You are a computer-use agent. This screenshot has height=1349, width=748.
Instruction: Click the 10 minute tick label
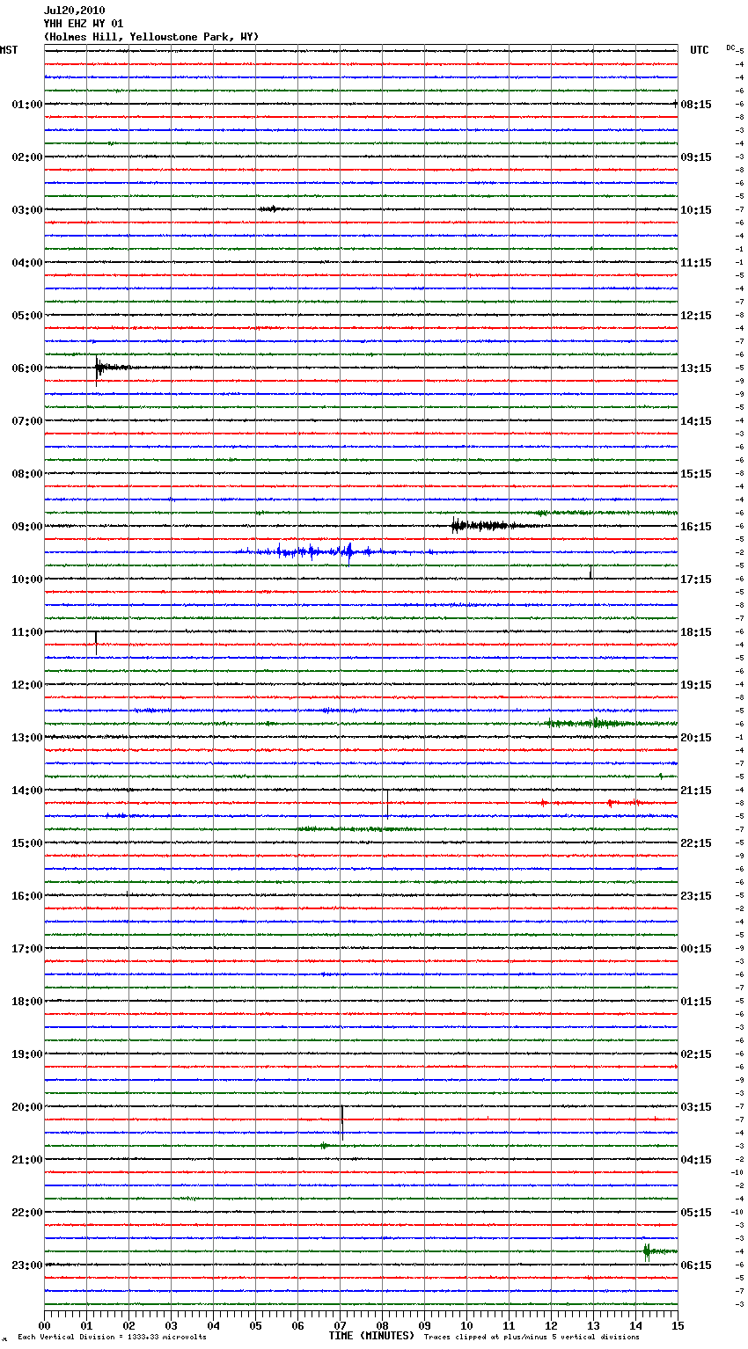coord(466,1325)
